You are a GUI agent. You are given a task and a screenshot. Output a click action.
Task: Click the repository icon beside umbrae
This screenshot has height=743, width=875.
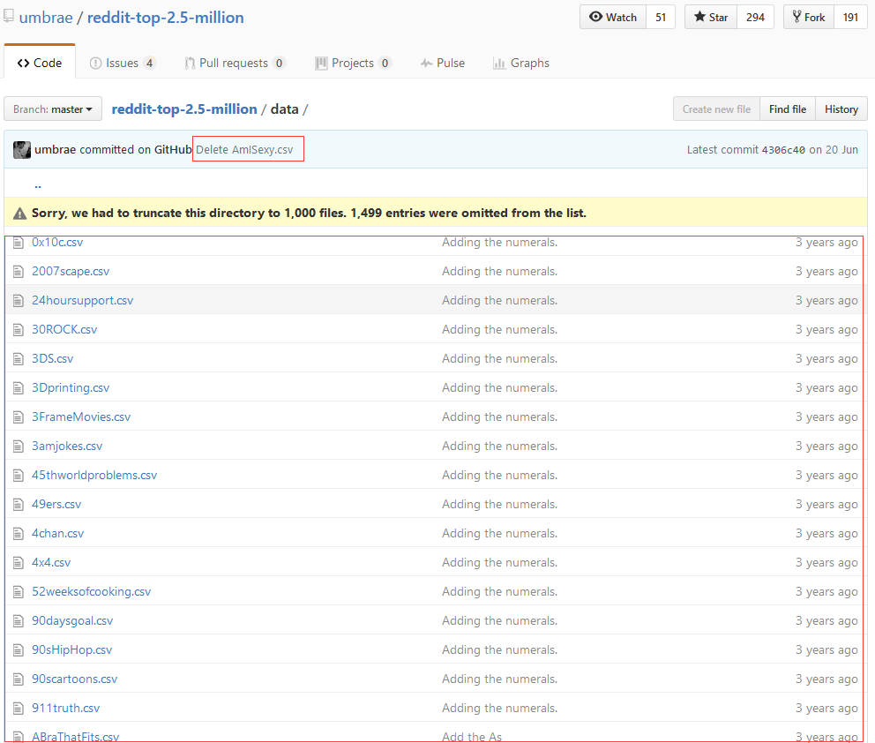[8, 16]
